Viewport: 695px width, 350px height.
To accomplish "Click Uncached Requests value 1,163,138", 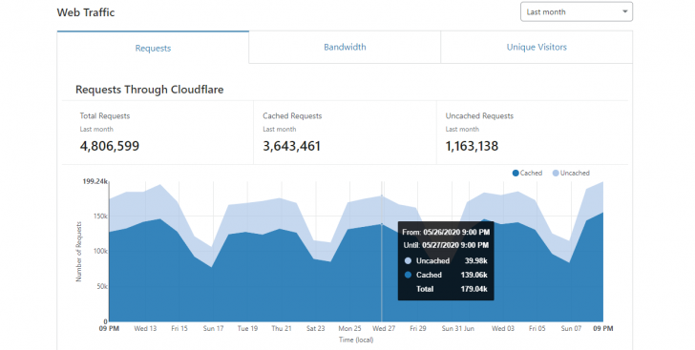I will pos(472,146).
